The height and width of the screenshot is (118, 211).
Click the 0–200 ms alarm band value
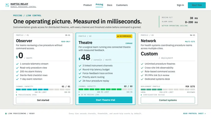(191, 22)
